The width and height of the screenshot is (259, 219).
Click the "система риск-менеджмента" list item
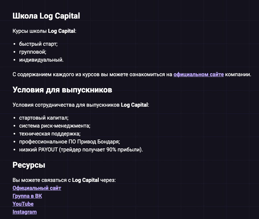55,126
